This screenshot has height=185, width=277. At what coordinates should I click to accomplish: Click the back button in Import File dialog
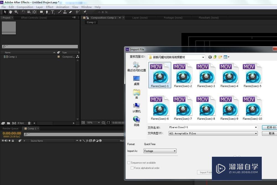click(210, 57)
